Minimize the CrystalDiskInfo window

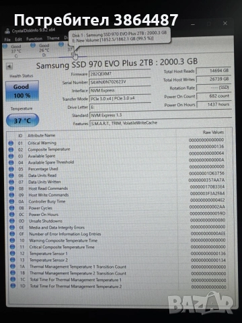[x=193, y=24]
